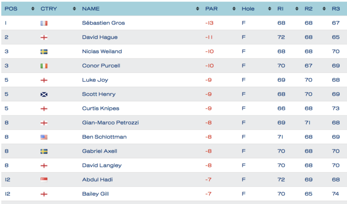
Task: Click the Irish flag beside Conor Purcell
Action: [x=44, y=66]
